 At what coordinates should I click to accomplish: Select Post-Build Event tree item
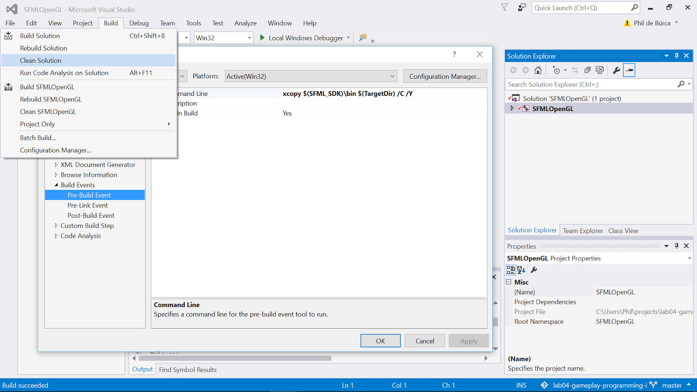[x=91, y=216]
